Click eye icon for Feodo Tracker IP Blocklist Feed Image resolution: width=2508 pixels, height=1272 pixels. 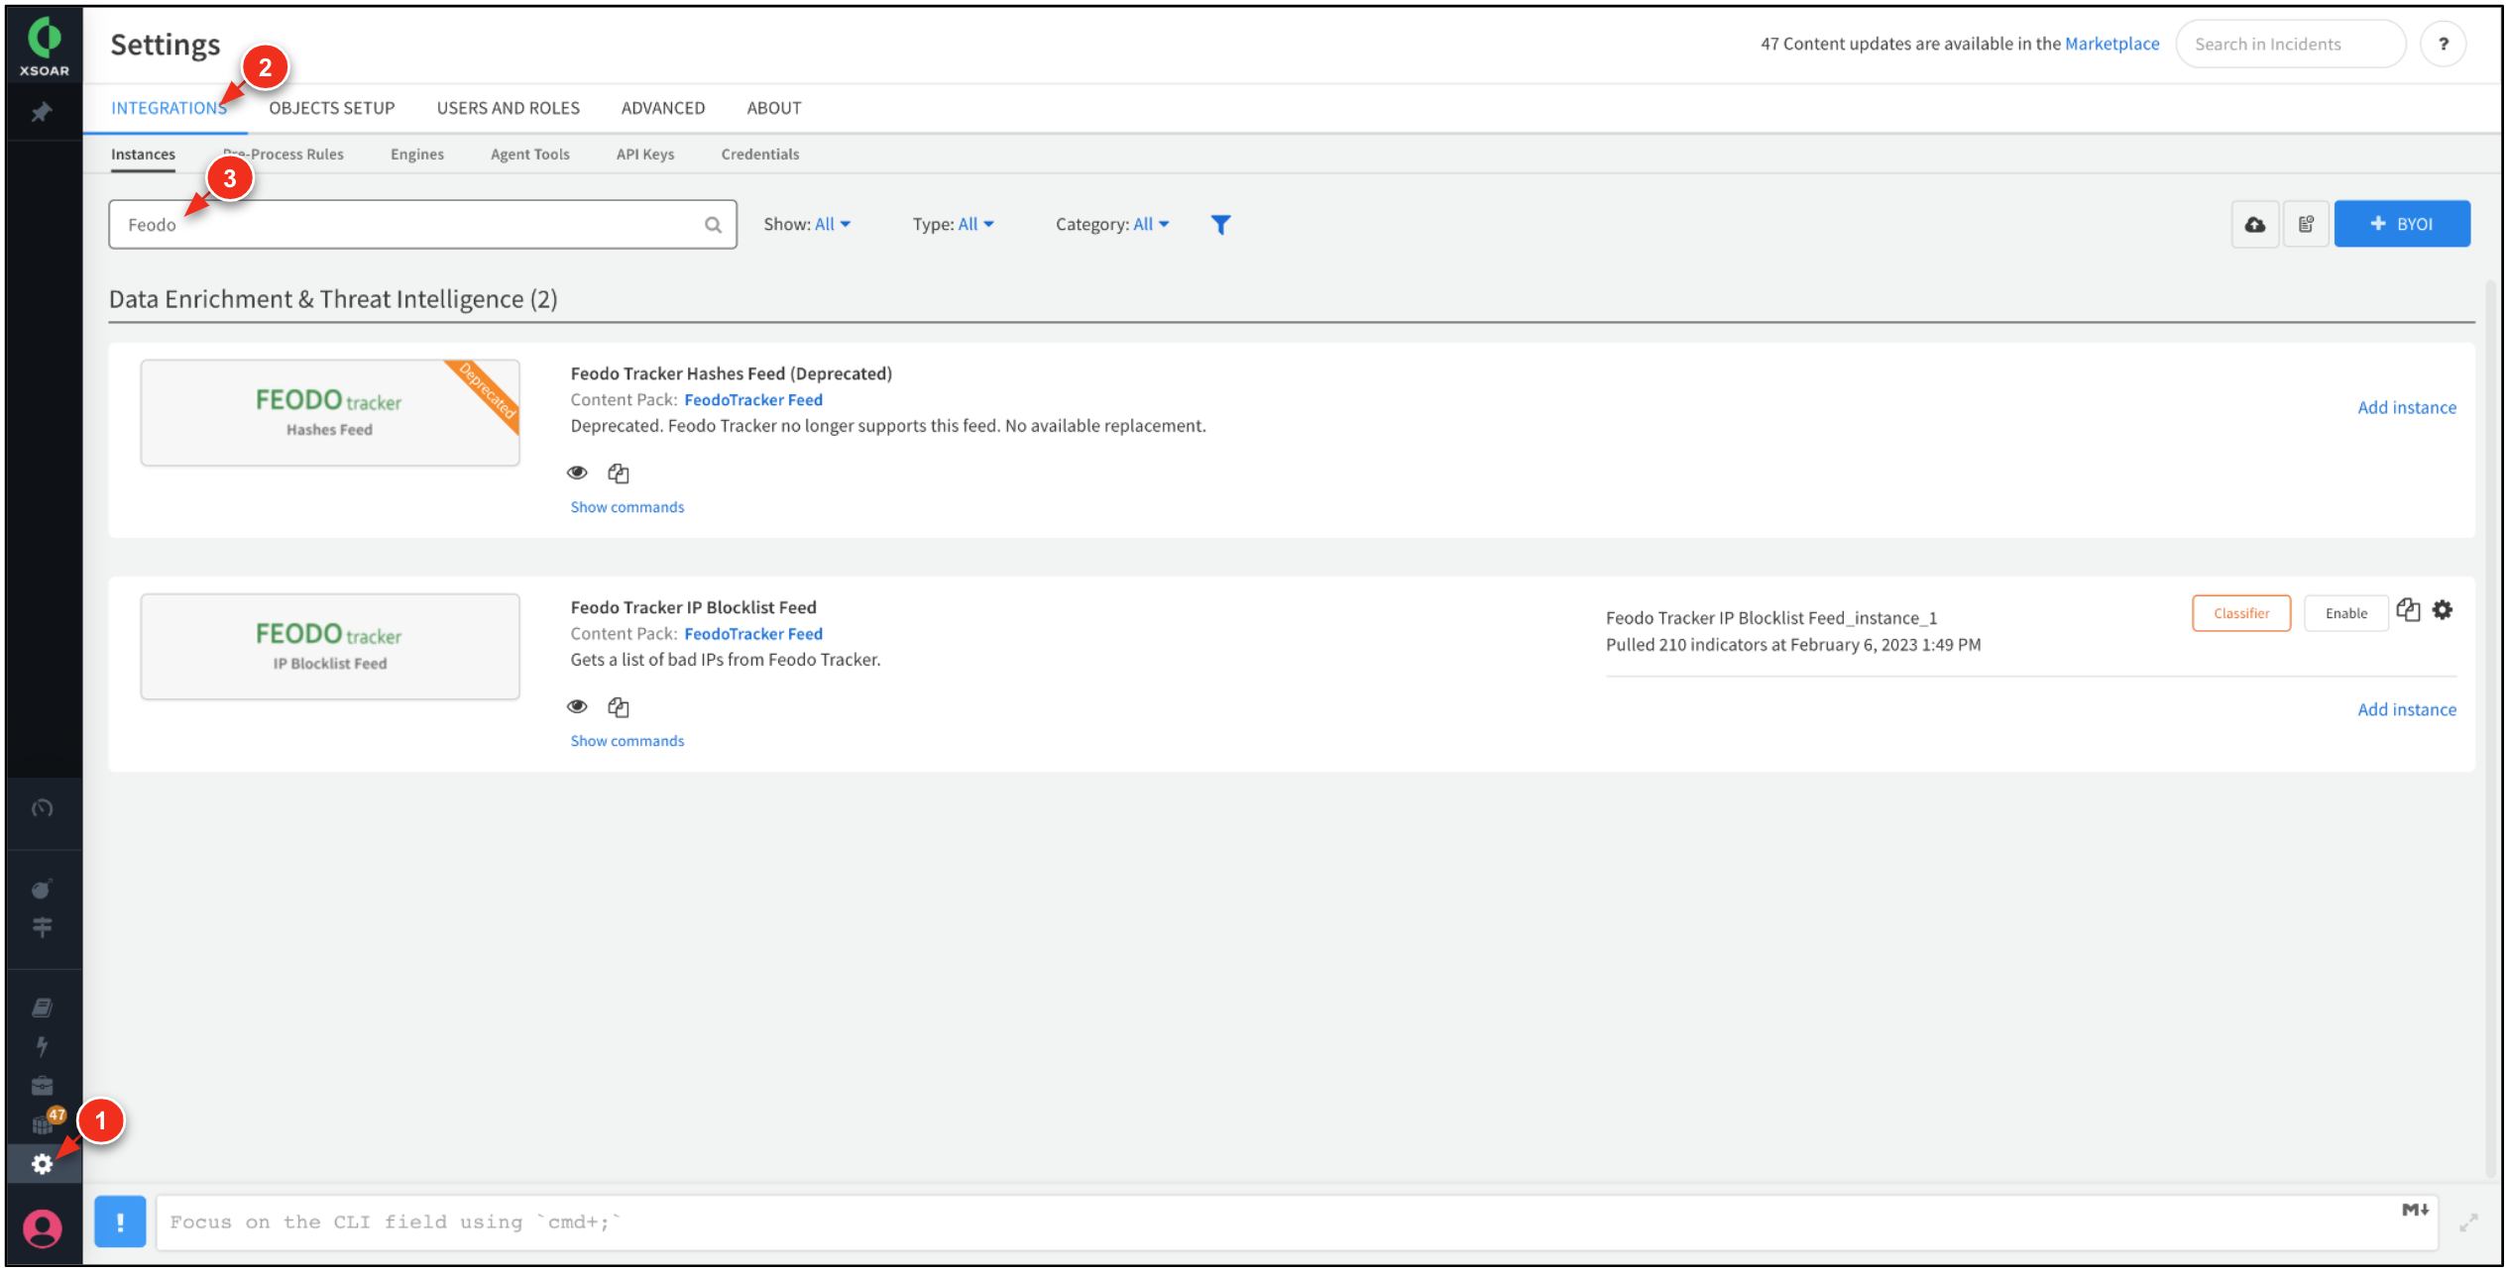point(577,706)
